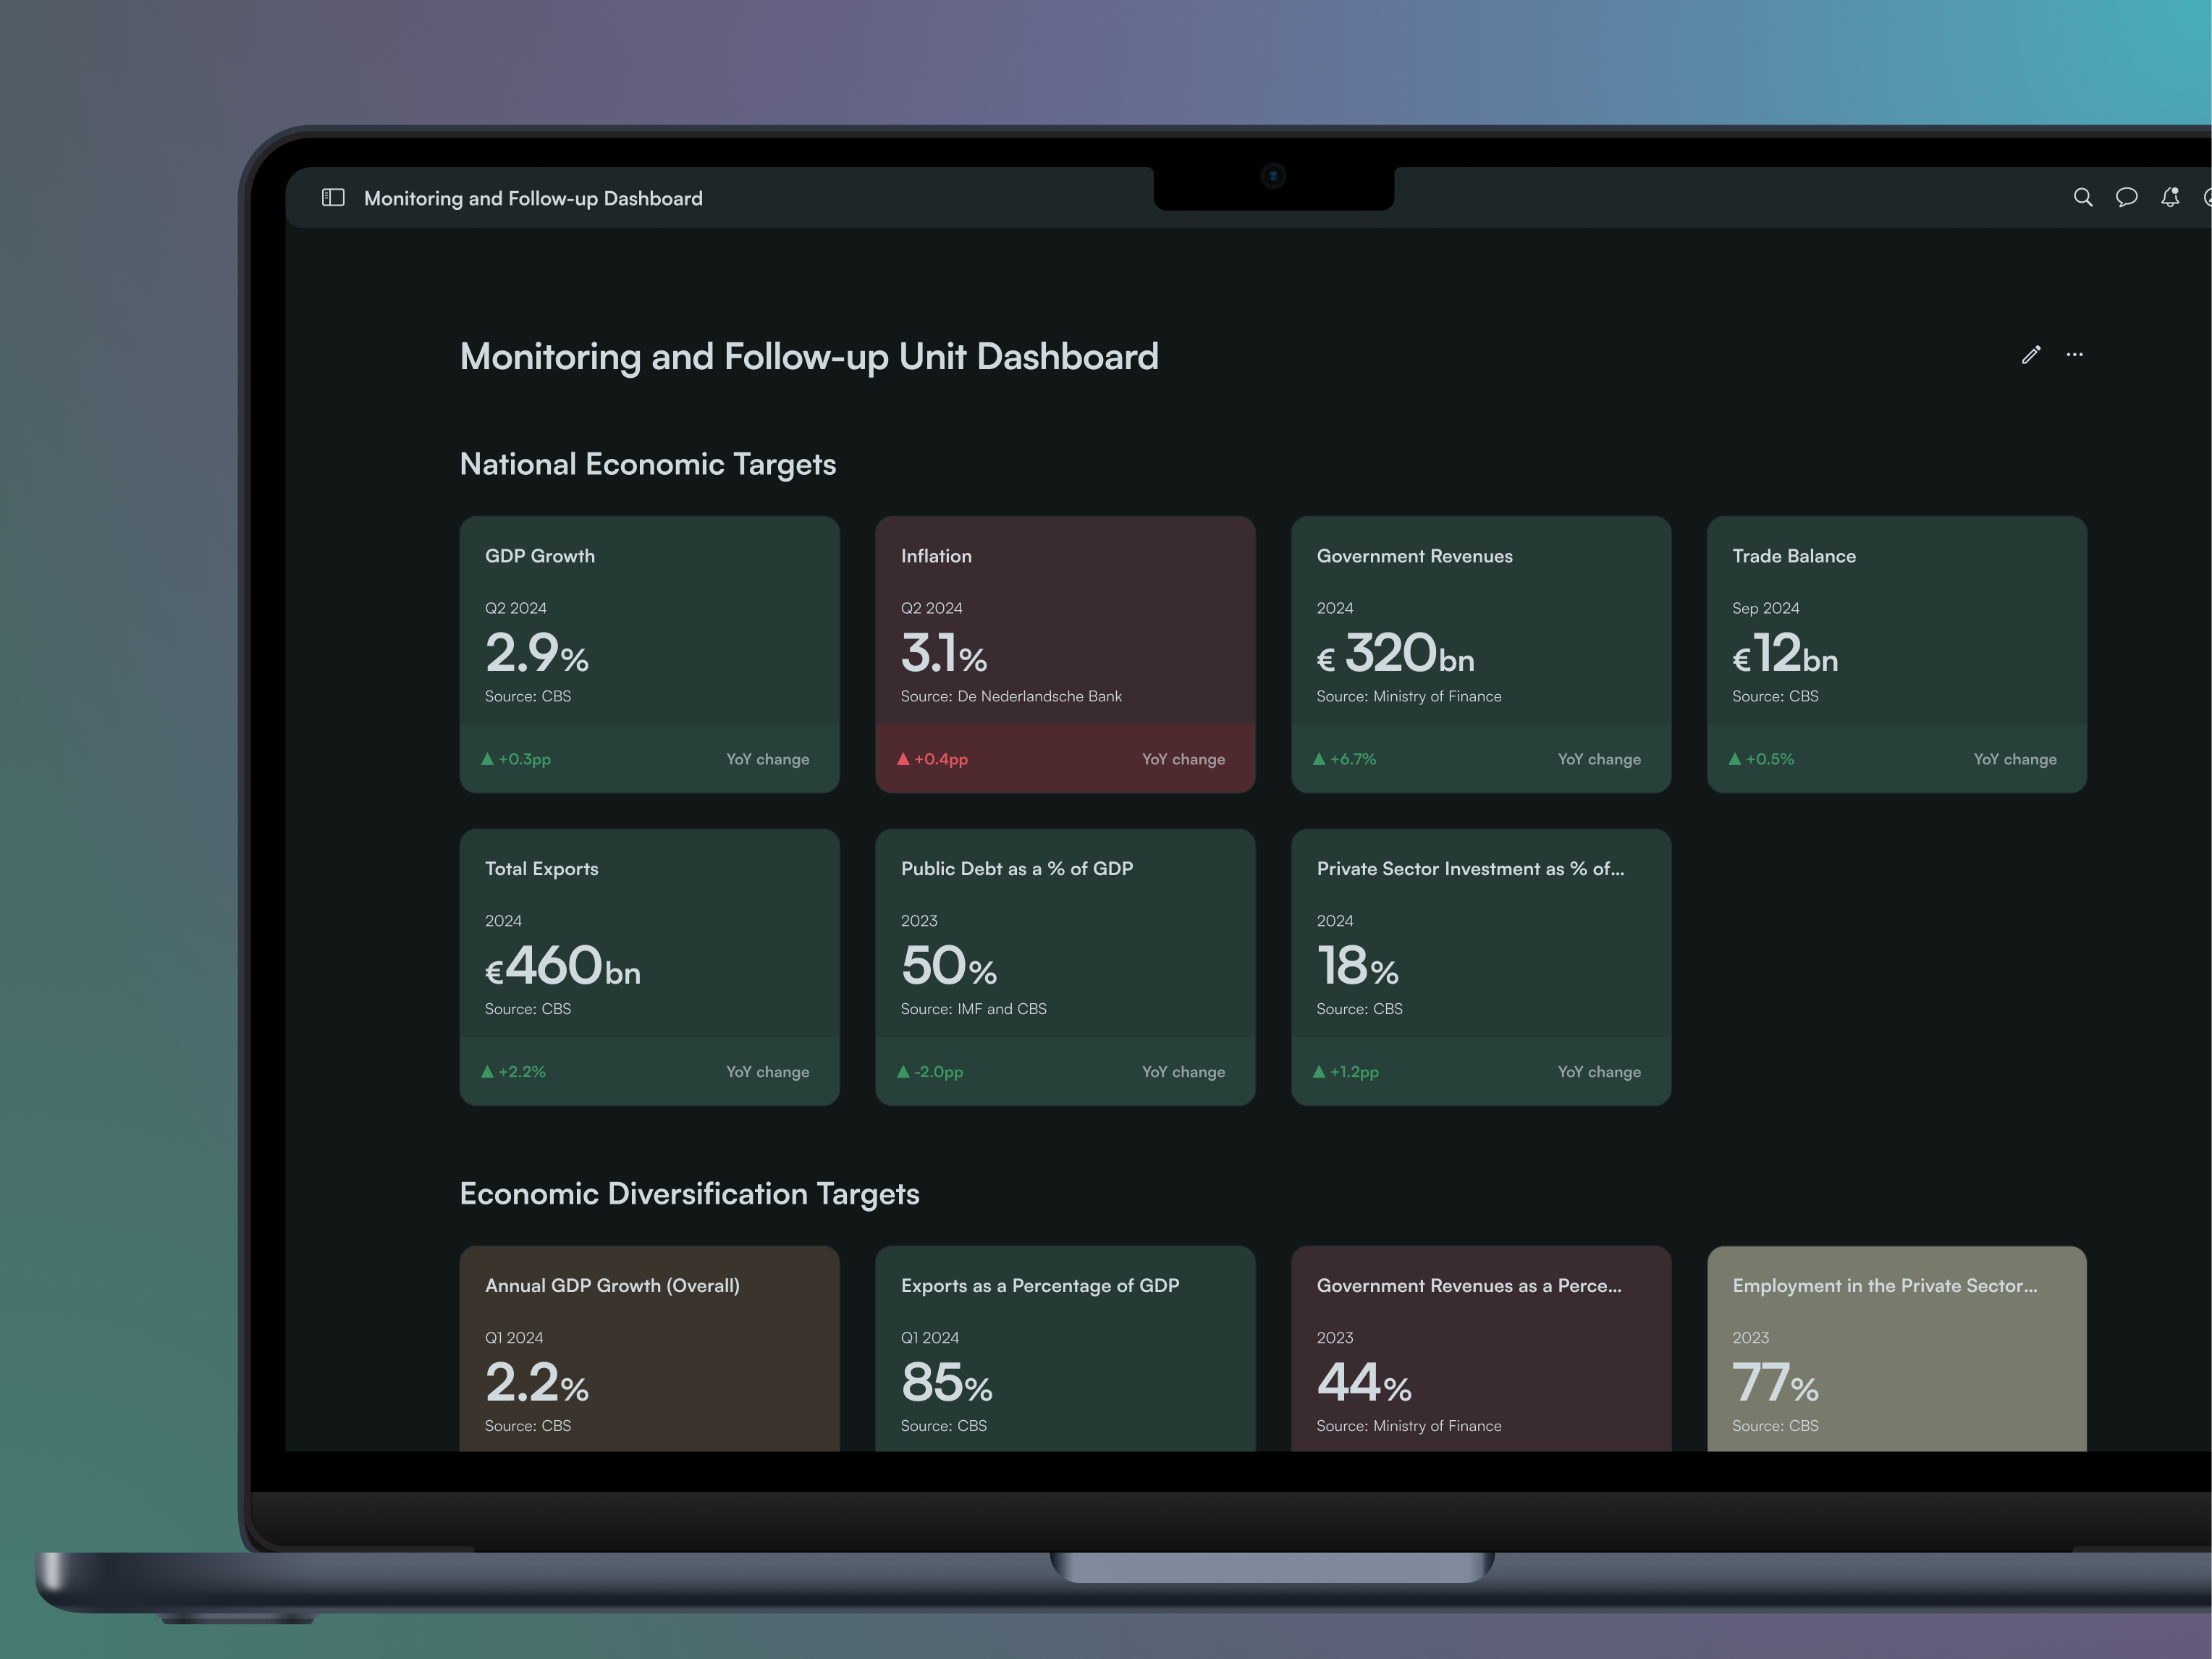This screenshot has width=2212, height=1659.
Task: Open the GDP Growth metric card
Action: 649,654
